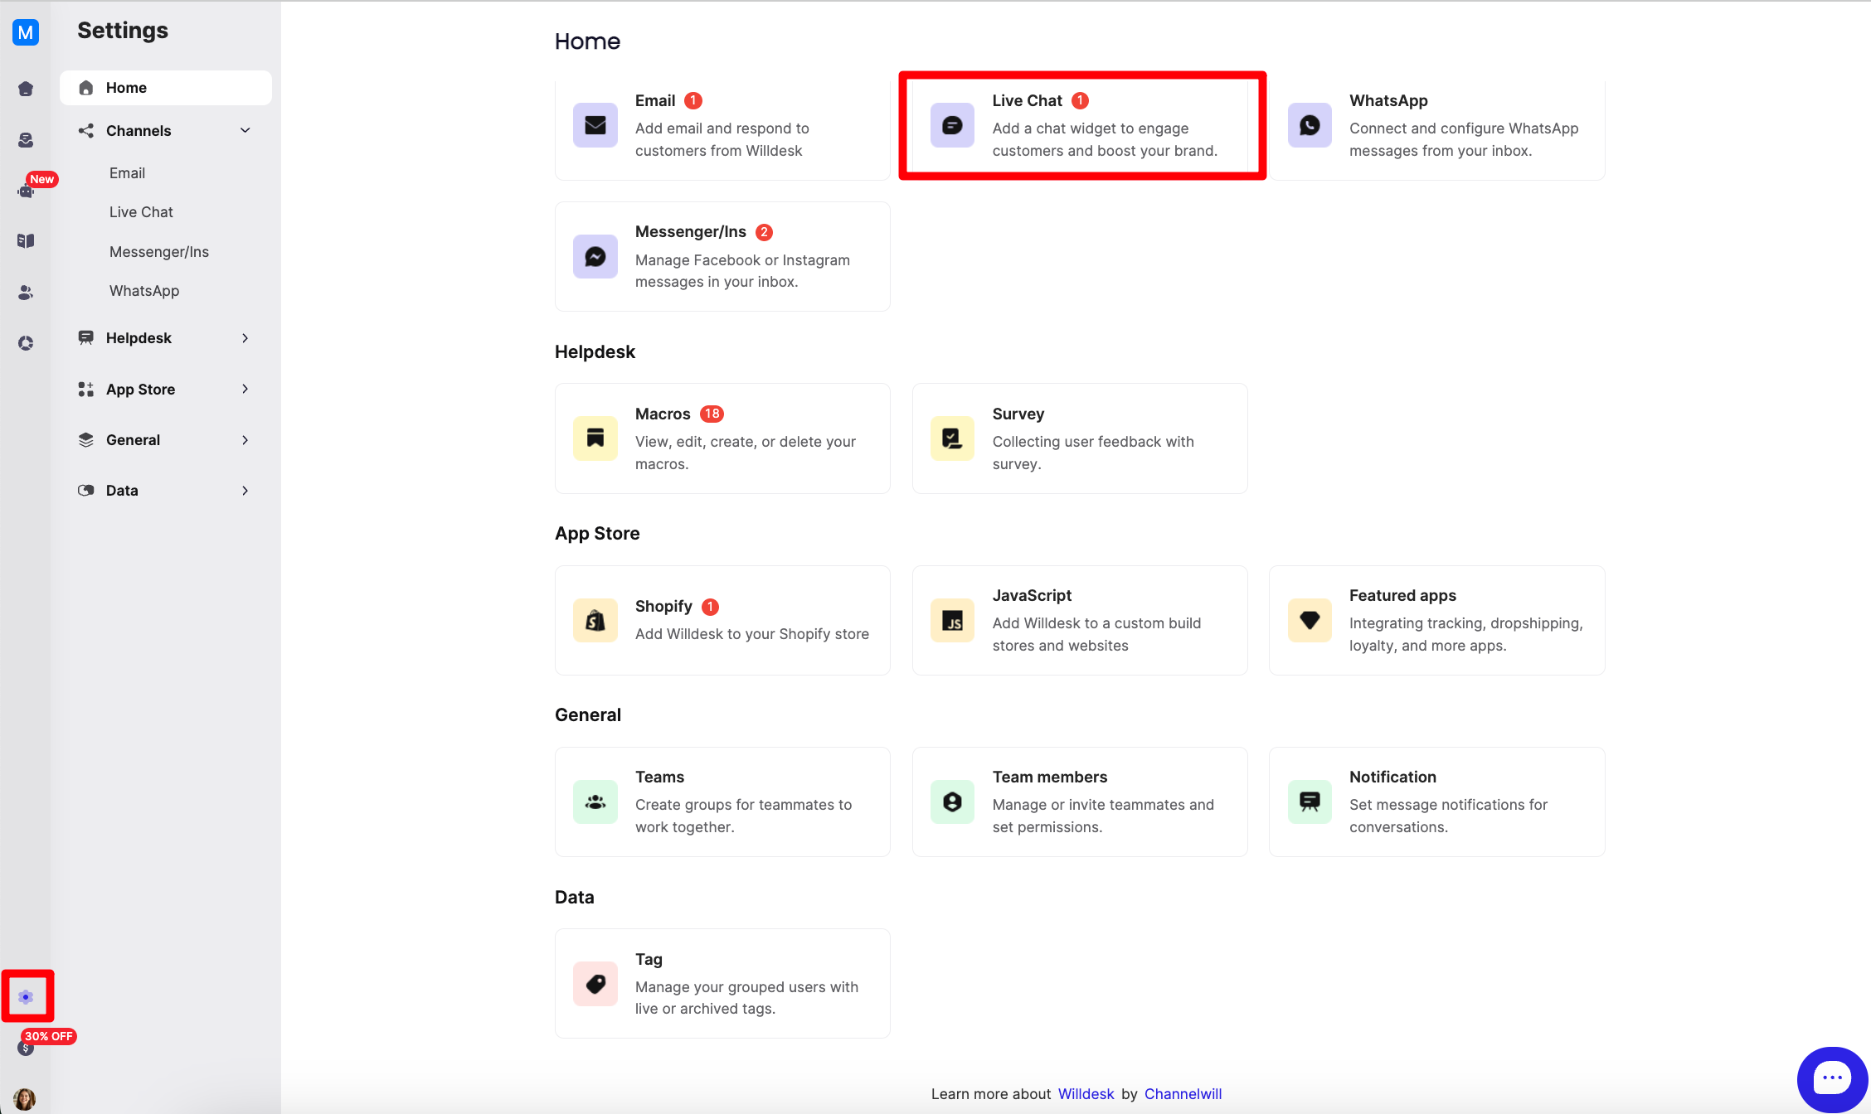The image size is (1871, 1114).
Task: Follow the Channelwill link in footer
Action: [x=1183, y=1094]
